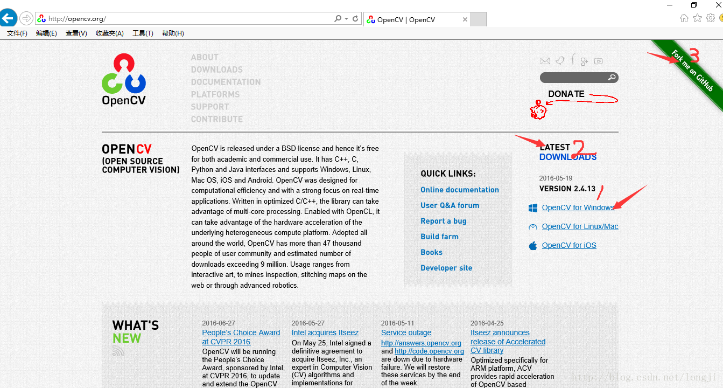The image size is (723, 388).
Task: Click the search magnifier in address bar
Action: (x=338, y=18)
